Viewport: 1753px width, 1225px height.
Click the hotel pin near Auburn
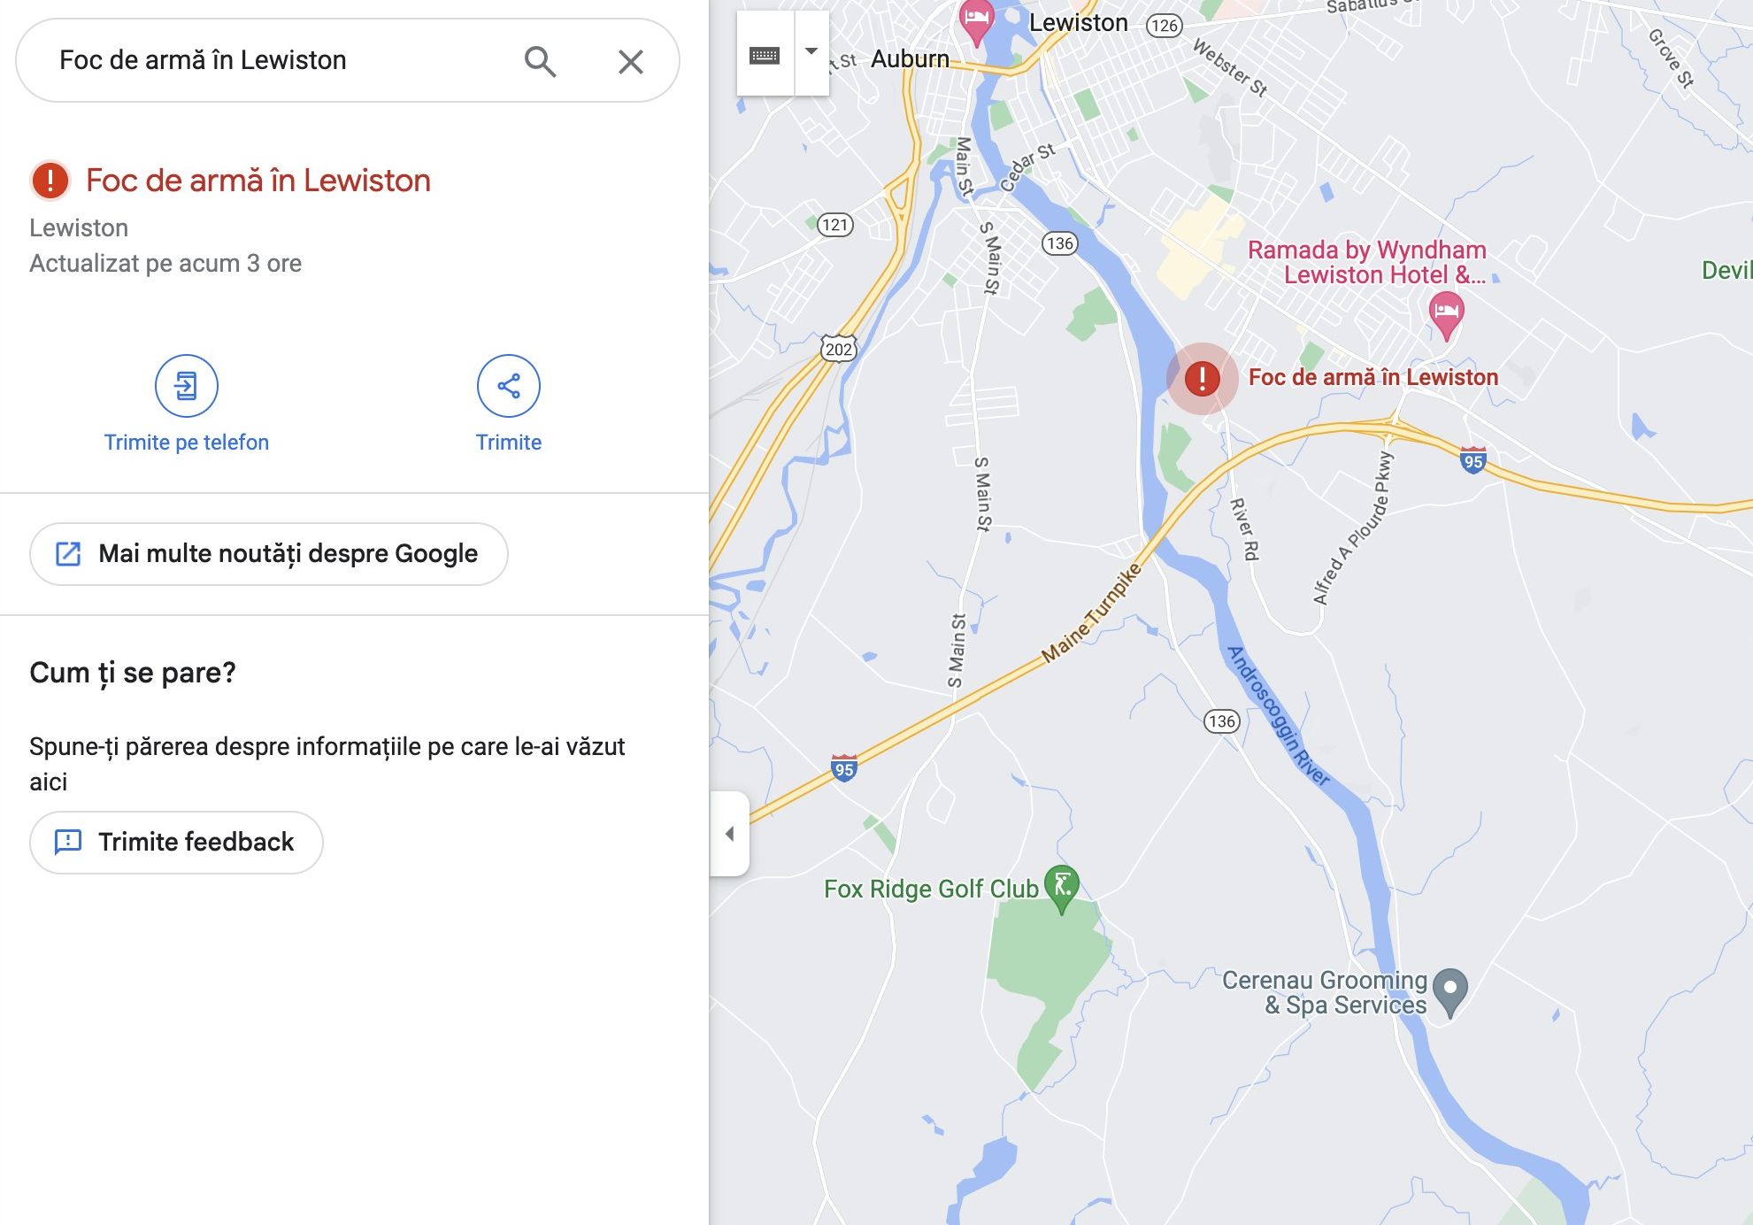pyautogui.click(x=976, y=22)
